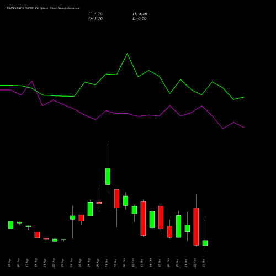Click the last green candle at the right end
The image size is (276, 276).
(x=205, y=243)
